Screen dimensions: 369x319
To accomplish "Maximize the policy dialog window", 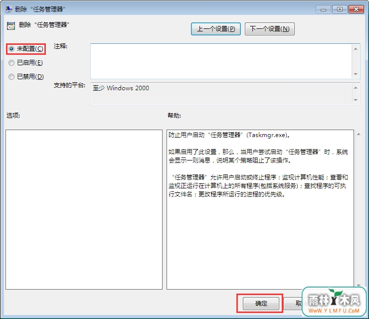I will 340,9.
